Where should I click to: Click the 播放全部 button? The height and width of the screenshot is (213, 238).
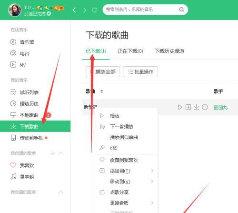coord(103,72)
